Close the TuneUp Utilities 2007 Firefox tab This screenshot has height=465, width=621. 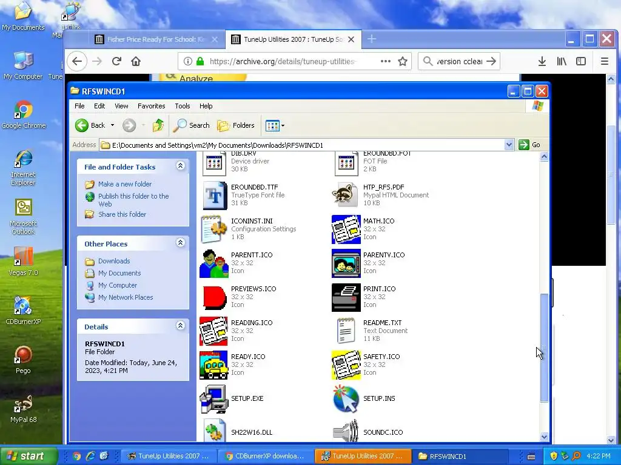point(351,39)
